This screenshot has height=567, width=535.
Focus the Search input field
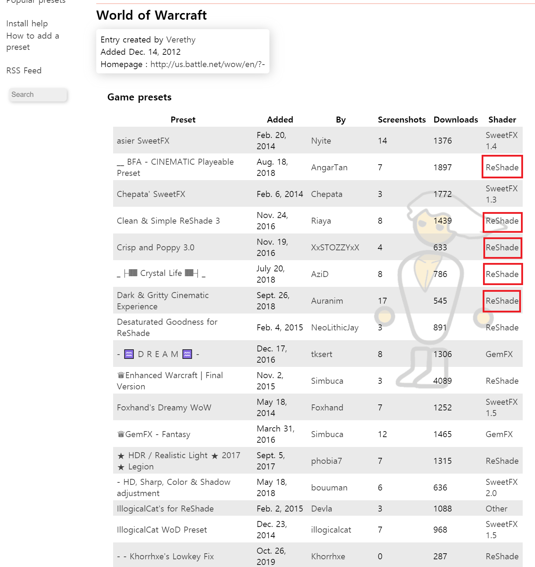point(38,94)
